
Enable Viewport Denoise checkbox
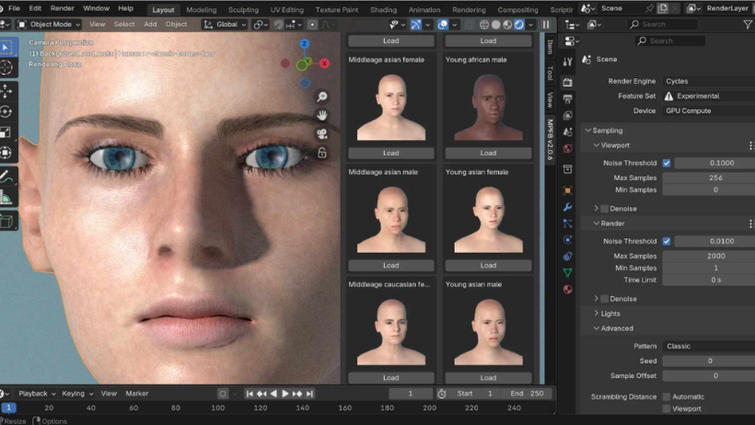tap(604, 209)
